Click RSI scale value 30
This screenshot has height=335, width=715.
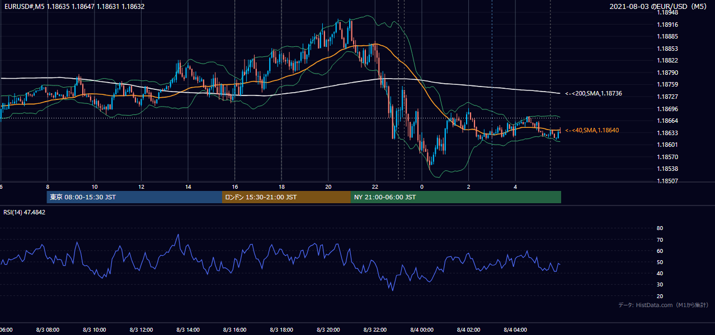[660, 285]
